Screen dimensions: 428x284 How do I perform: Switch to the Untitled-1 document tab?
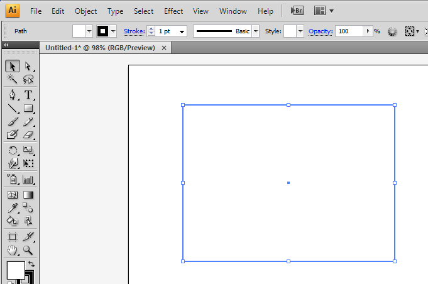(x=100, y=48)
